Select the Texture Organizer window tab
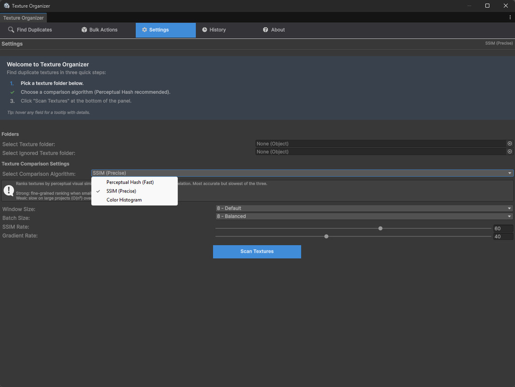This screenshot has height=387, width=515. (x=23, y=18)
